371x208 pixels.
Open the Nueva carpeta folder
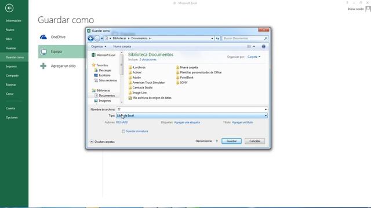[x=187, y=68]
